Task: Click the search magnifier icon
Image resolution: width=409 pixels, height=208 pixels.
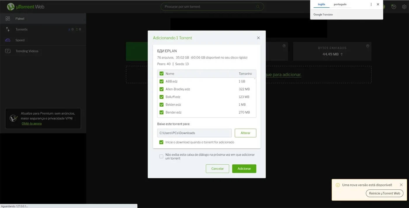Action: click(x=258, y=6)
